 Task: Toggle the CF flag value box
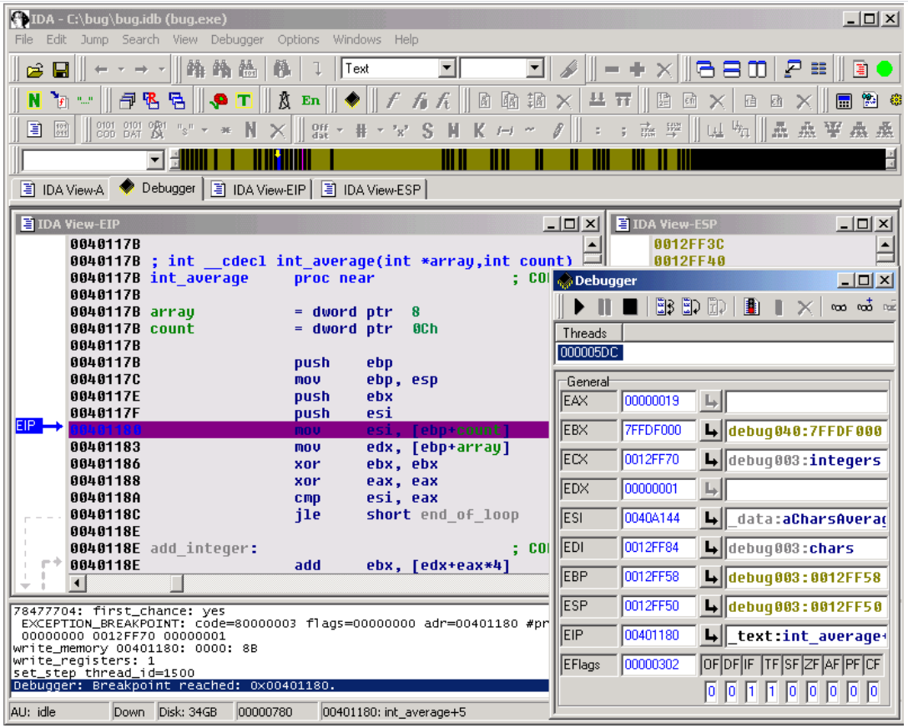pyautogui.click(x=872, y=691)
